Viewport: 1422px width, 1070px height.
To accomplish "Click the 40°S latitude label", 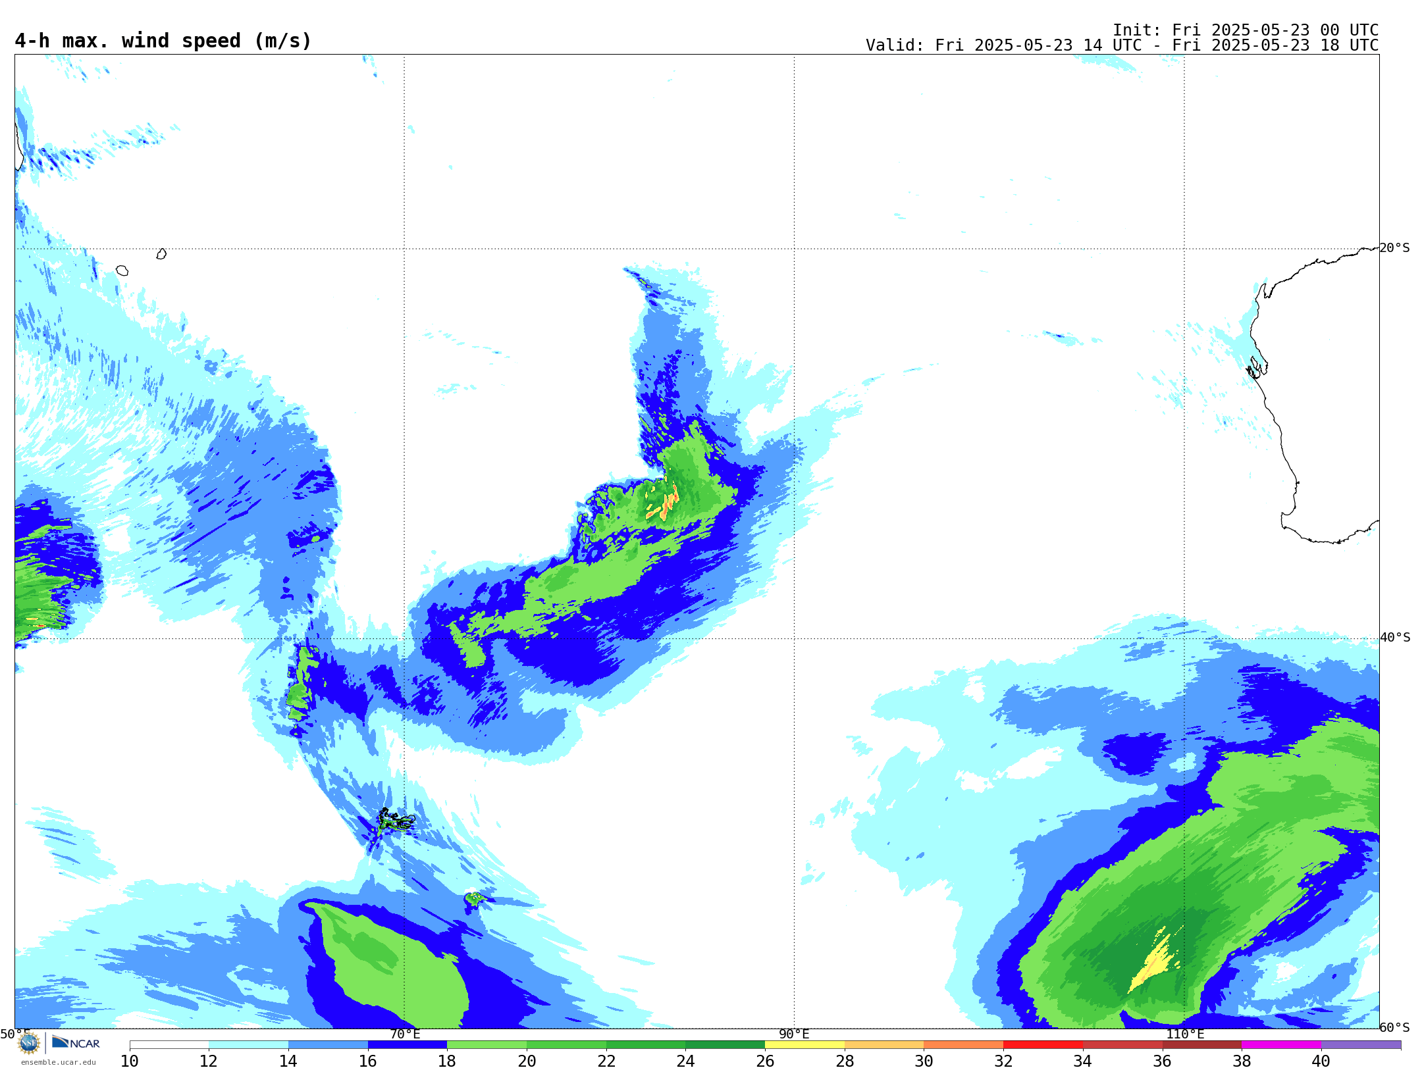I will pyautogui.click(x=1395, y=638).
